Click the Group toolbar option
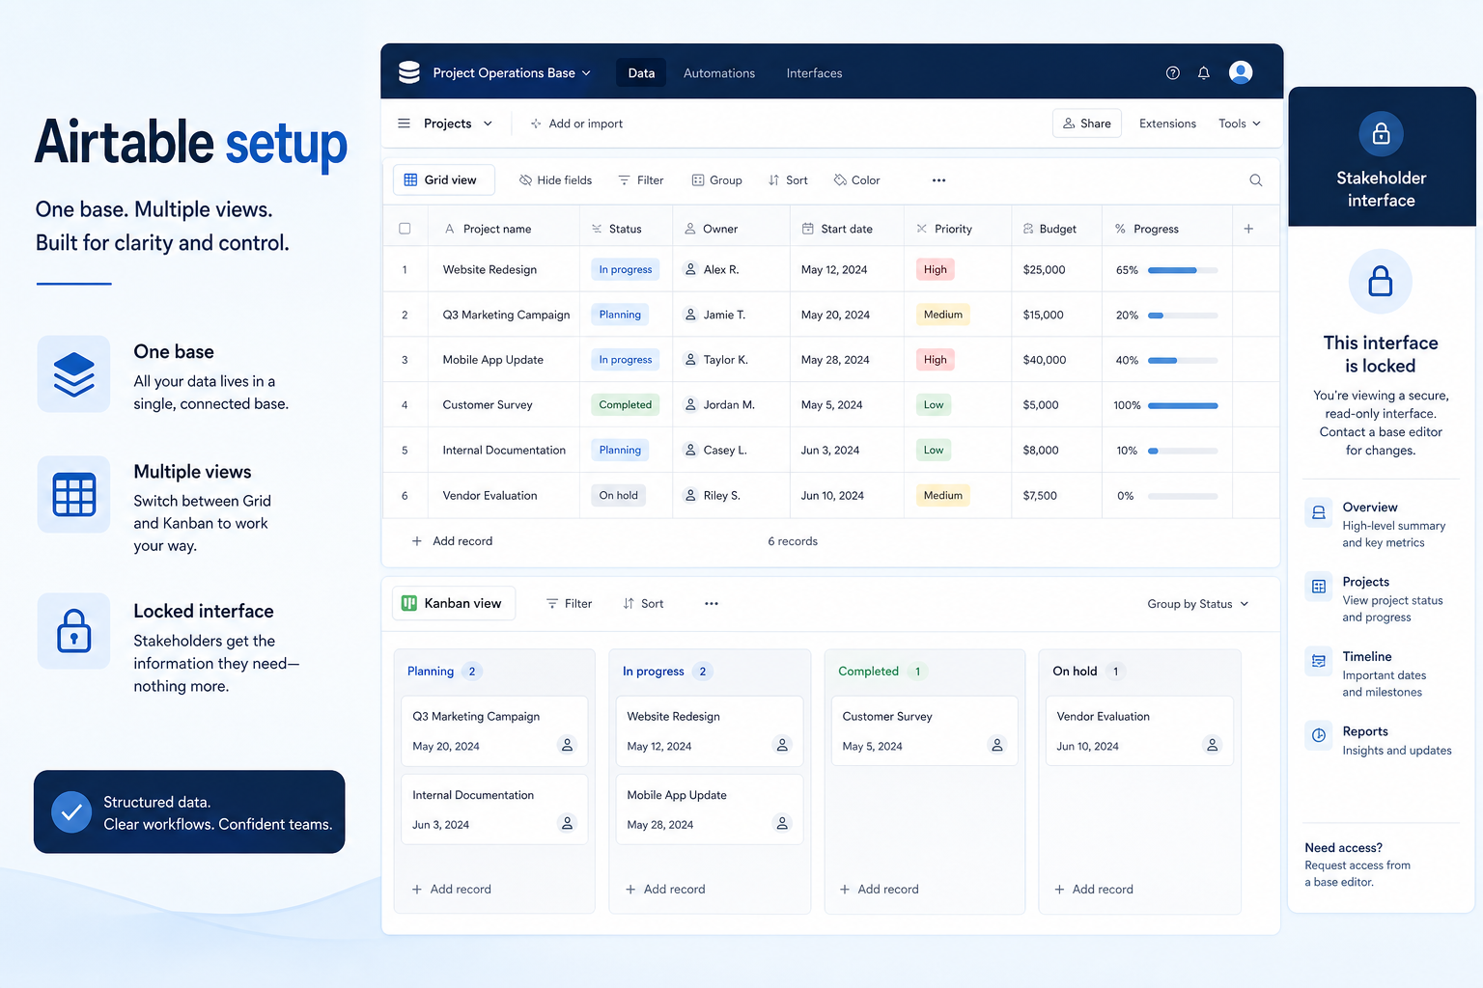The image size is (1483, 988). point(717,180)
